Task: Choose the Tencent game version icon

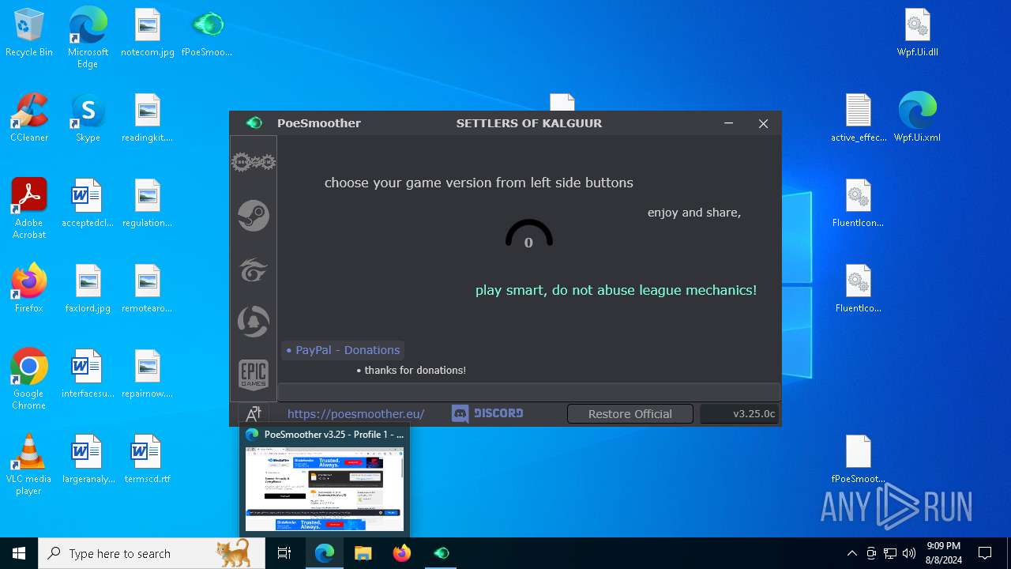Action: click(254, 322)
